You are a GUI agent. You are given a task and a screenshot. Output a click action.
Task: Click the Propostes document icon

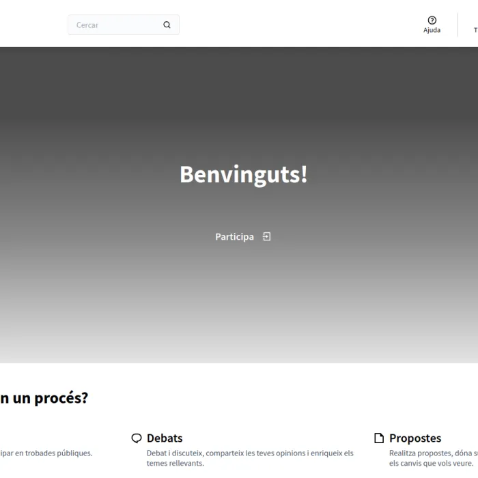(x=379, y=438)
